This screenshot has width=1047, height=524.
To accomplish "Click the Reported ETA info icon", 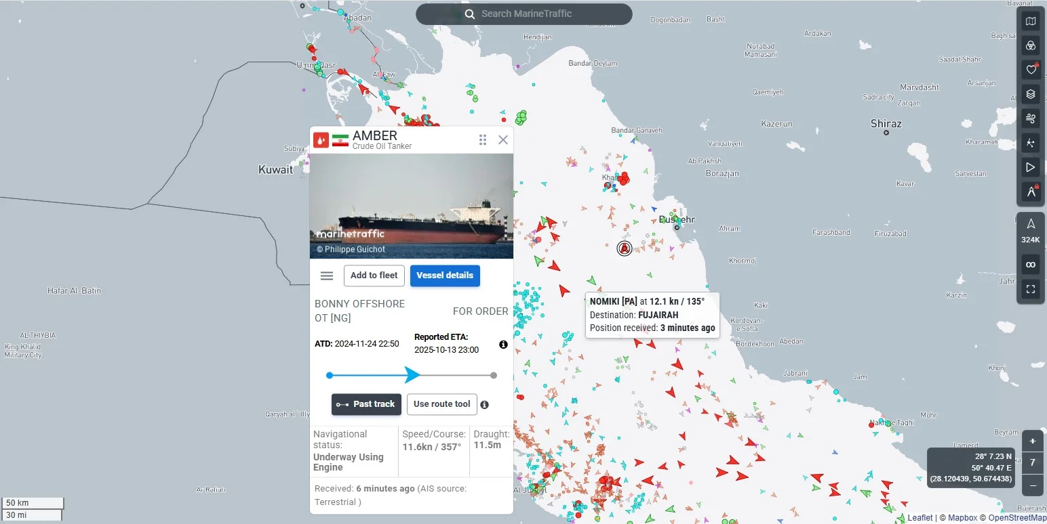I will tap(503, 345).
